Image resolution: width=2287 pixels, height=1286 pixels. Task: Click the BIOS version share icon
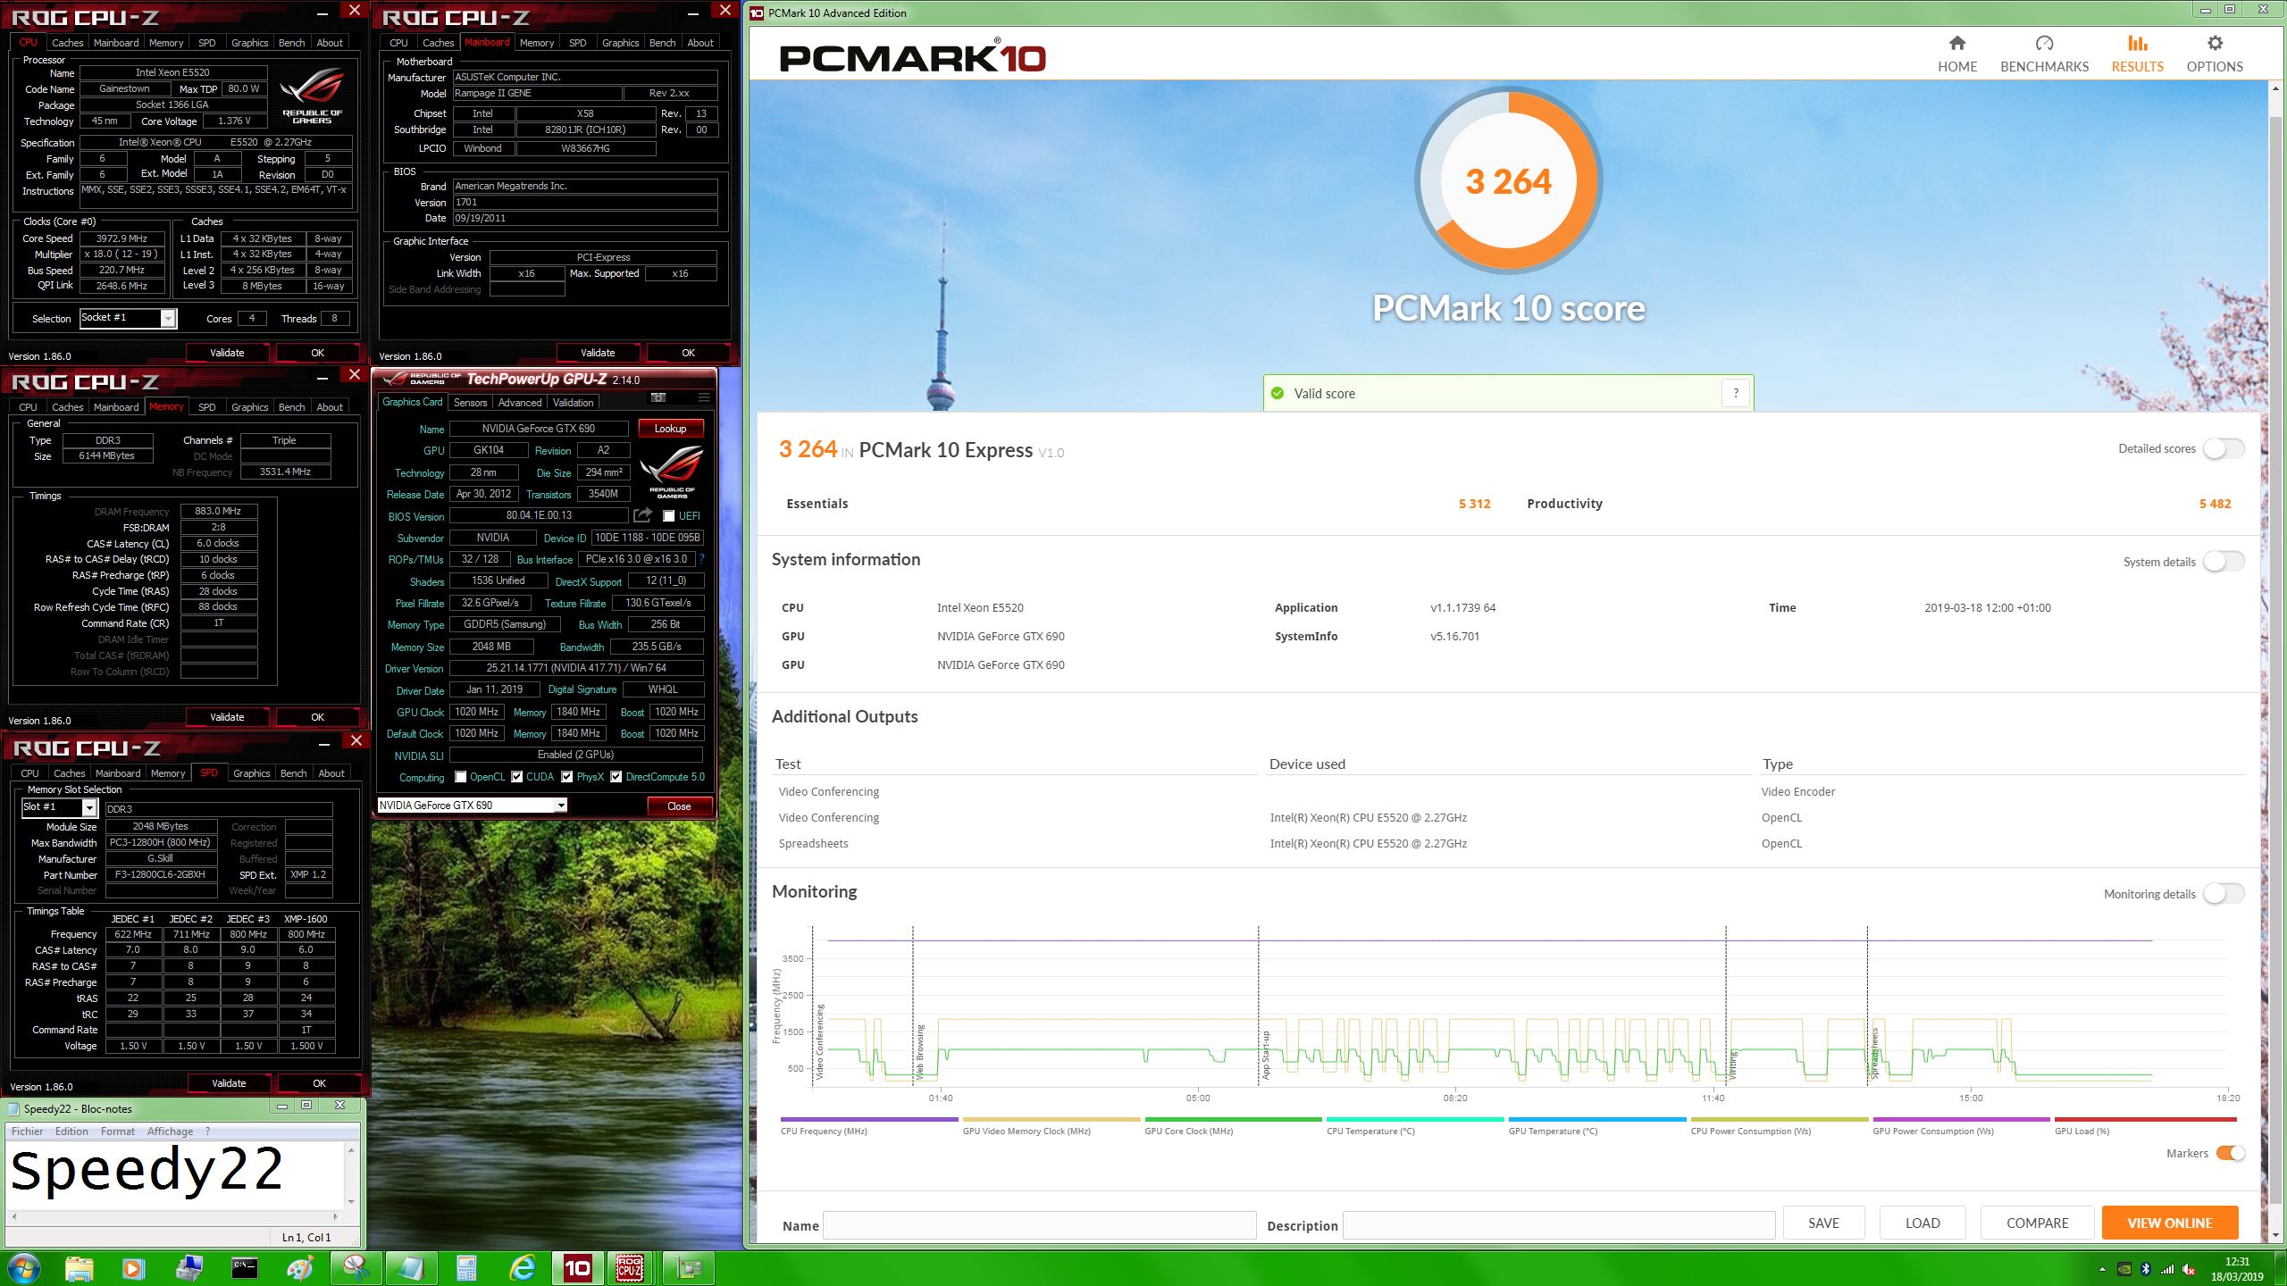point(642,515)
